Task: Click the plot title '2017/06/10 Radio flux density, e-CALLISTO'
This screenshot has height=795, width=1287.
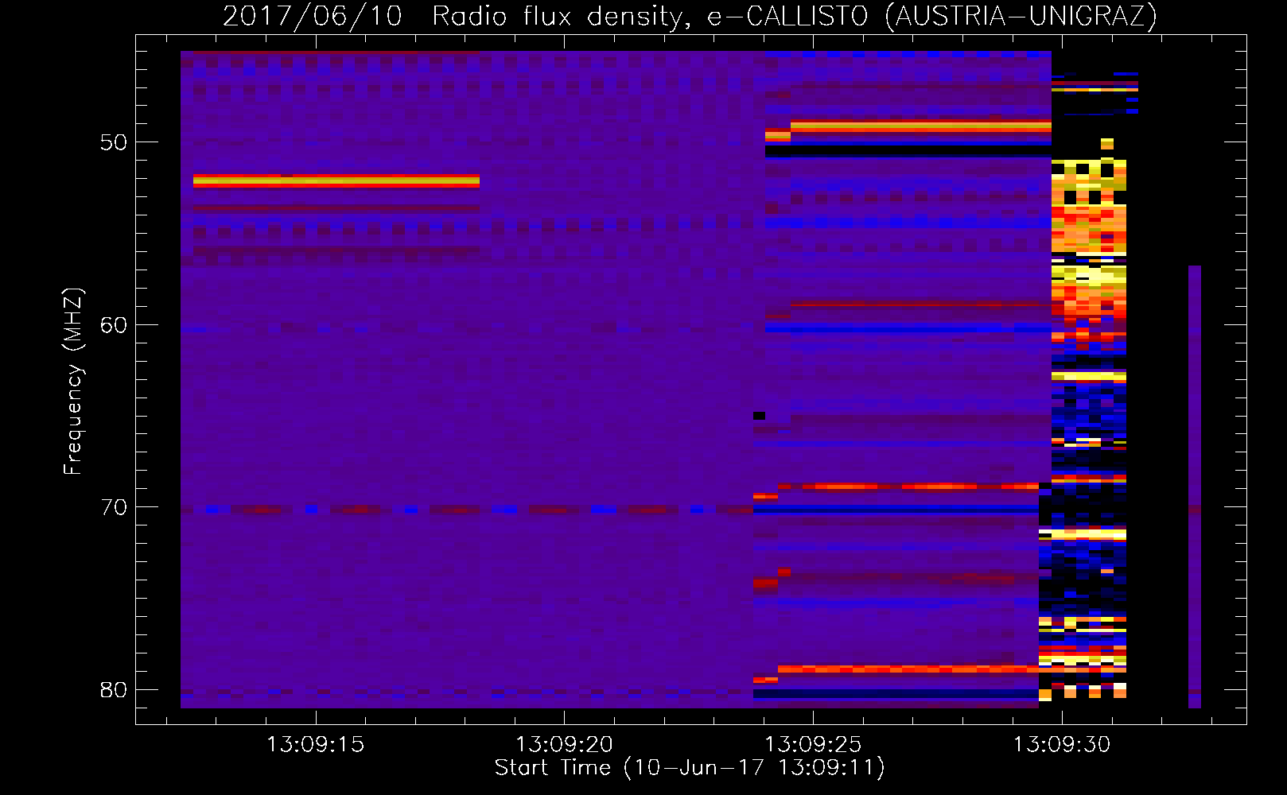Action: 690,16
